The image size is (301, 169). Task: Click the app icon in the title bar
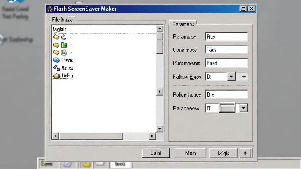(50, 9)
